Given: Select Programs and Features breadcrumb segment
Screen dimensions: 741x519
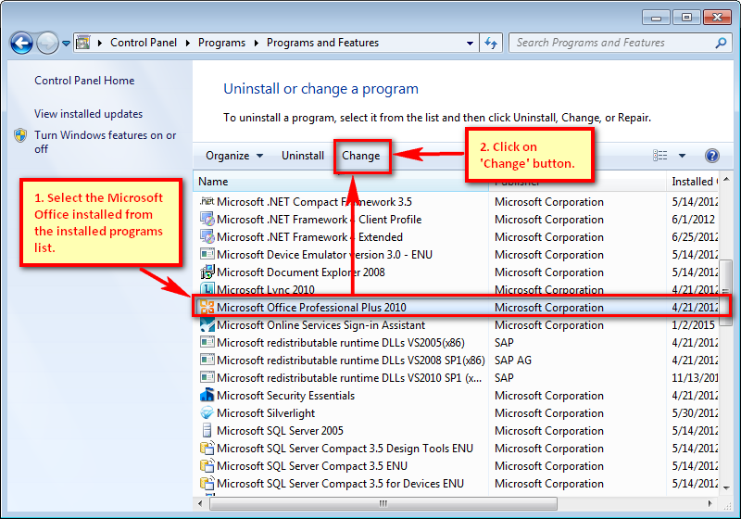Looking at the screenshot, I should tap(322, 43).
